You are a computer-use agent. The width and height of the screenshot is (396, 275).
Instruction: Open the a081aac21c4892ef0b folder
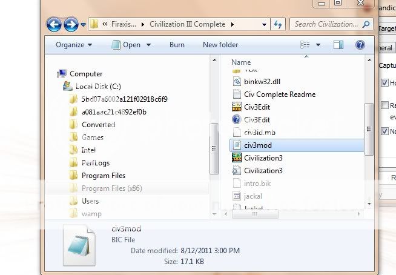click(x=114, y=111)
